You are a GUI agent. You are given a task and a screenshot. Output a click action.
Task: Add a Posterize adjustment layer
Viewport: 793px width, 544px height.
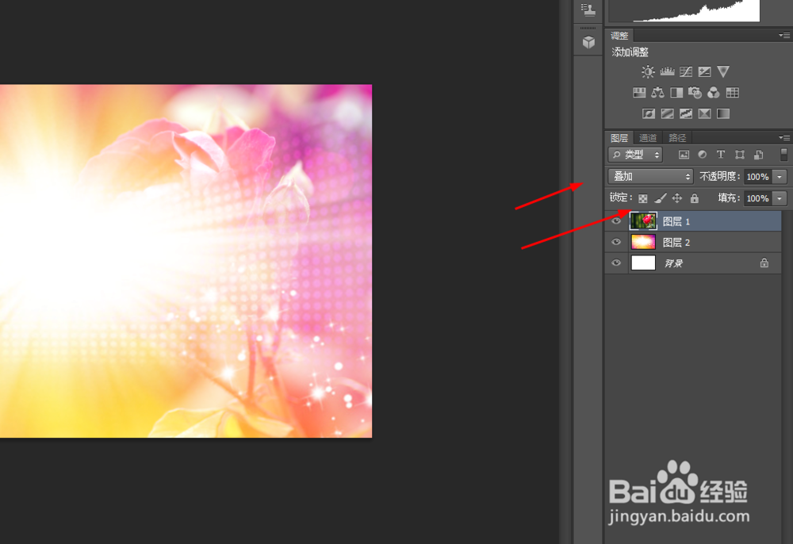tap(667, 113)
